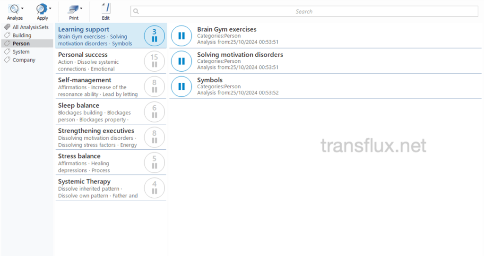Screen dimensions: 484x256
Task: Click the Sleep balance 6 counter circle
Action: (x=154, y=112)
